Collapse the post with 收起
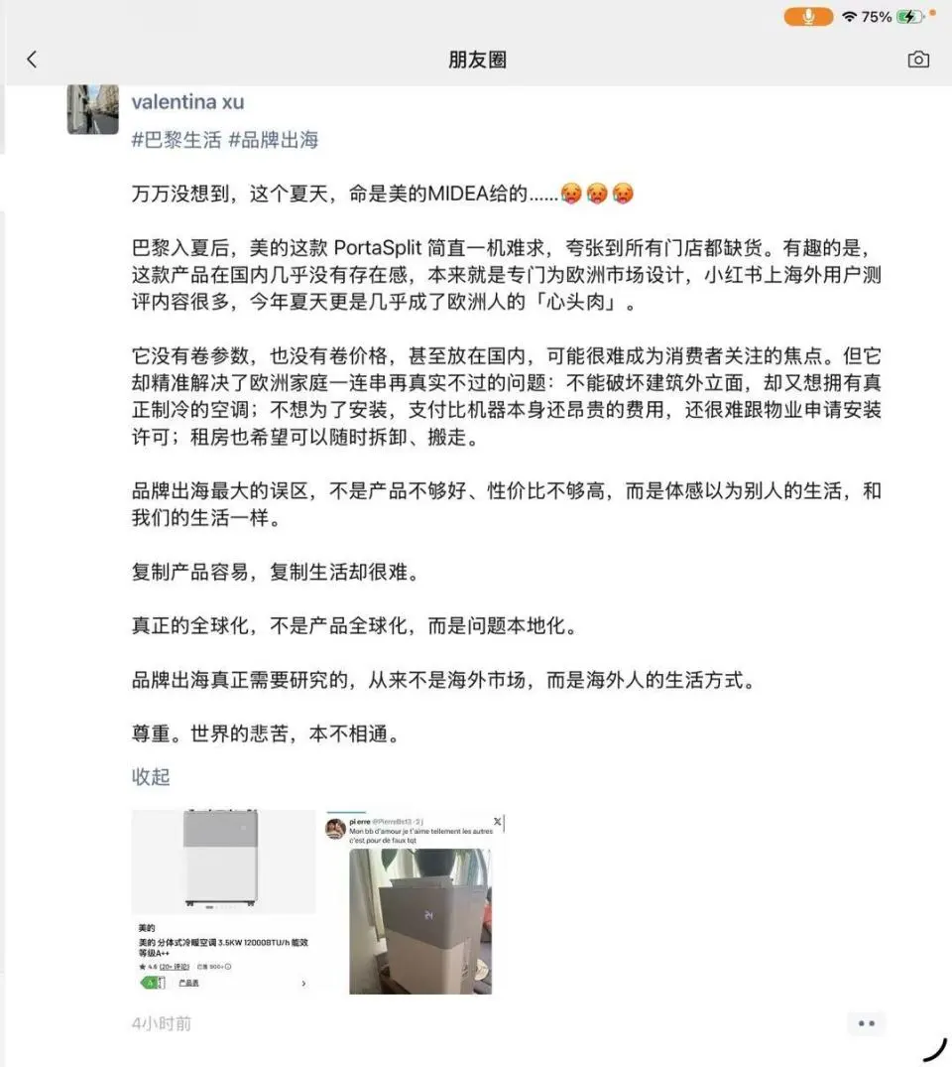This screenshot has width=952, height=1067. (151, 776)
